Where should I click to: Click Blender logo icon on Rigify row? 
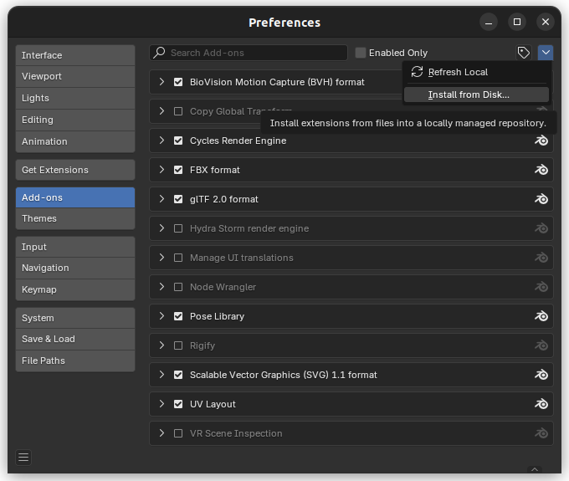541,345
